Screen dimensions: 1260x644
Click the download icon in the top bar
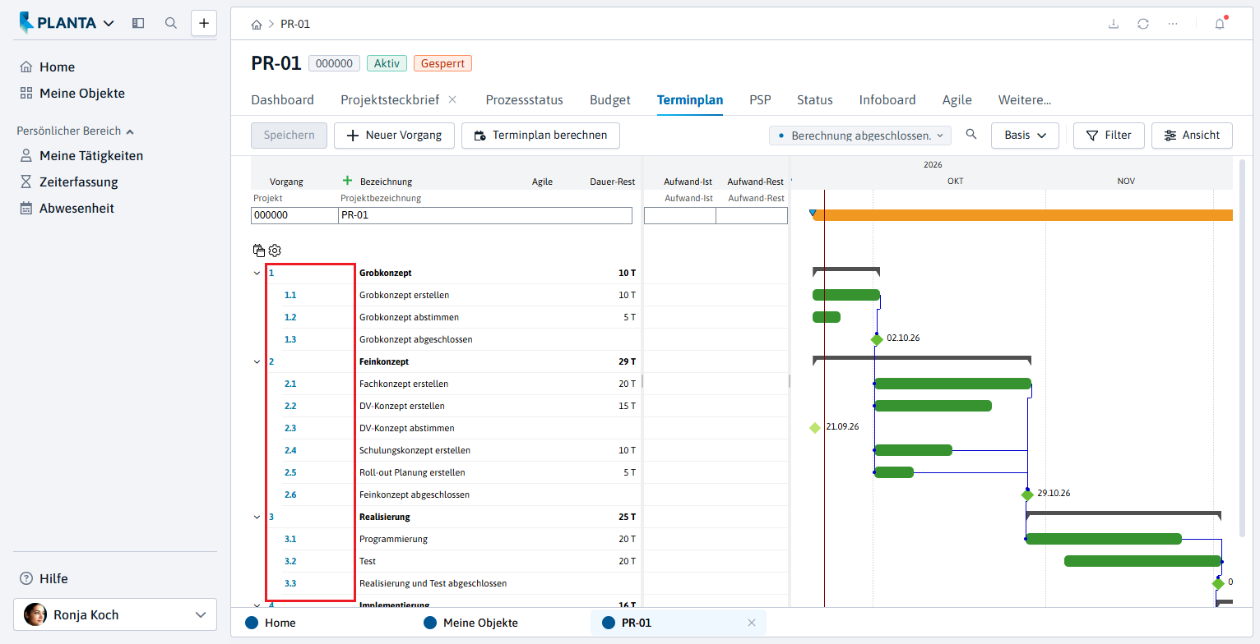[x=1114, y=23]
